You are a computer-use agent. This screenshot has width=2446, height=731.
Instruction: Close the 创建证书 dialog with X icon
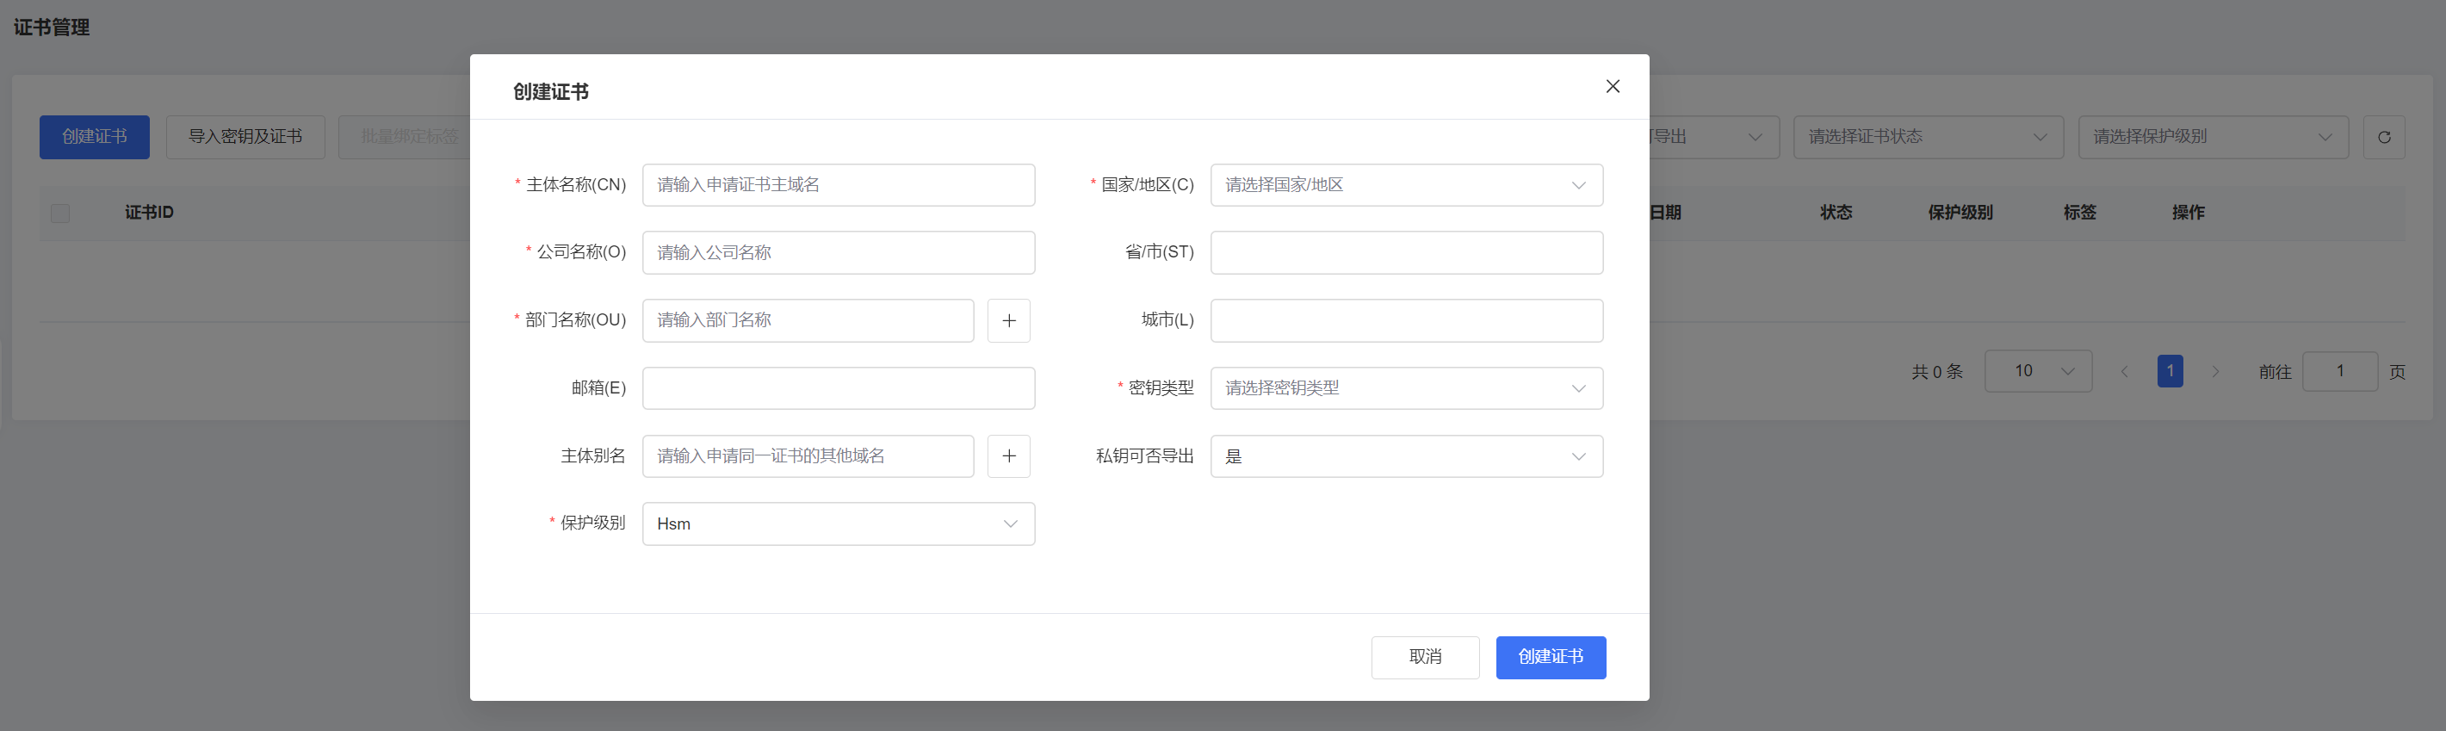1613,86
